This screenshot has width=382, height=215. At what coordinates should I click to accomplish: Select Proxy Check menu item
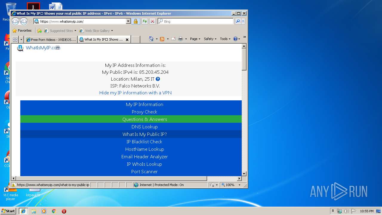click(144, 112)
